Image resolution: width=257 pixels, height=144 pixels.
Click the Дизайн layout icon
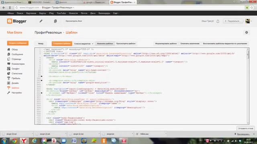click(x=9, y=83)
